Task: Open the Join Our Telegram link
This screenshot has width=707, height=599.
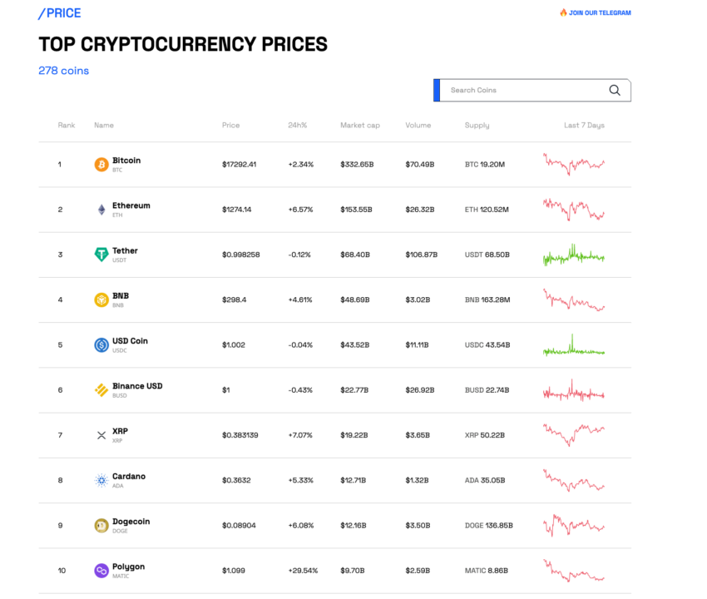Action: click(596, 13)
